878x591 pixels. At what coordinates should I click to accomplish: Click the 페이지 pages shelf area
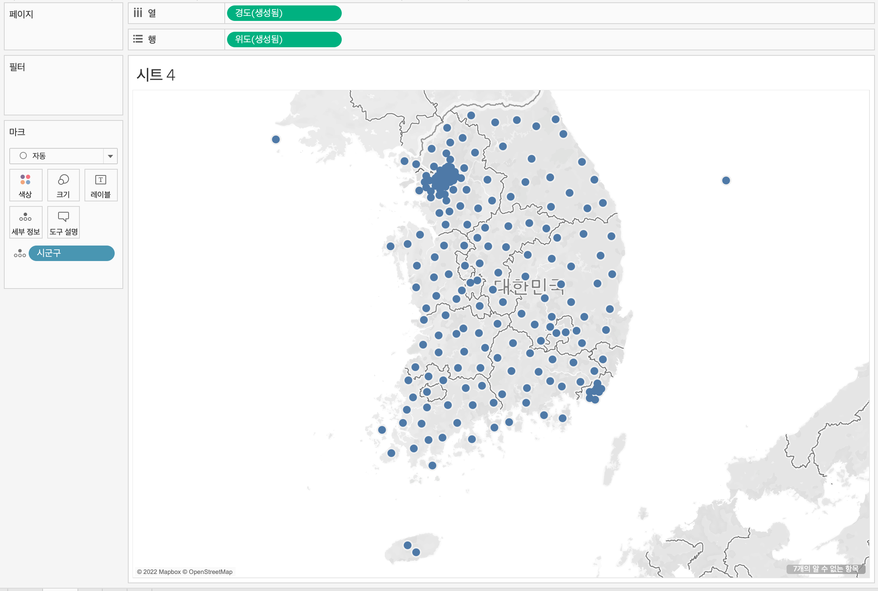click(x=64, y=31)
